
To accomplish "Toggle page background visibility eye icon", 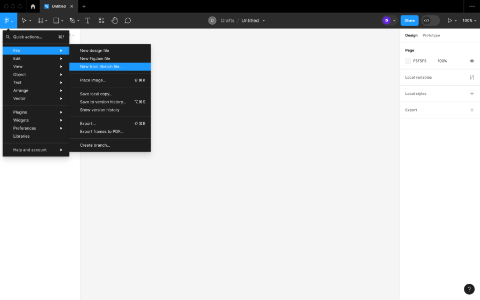I will (x=472, y=61).
